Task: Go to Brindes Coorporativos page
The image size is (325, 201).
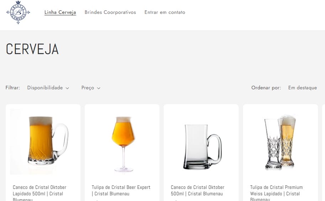Action: (110, 12)
